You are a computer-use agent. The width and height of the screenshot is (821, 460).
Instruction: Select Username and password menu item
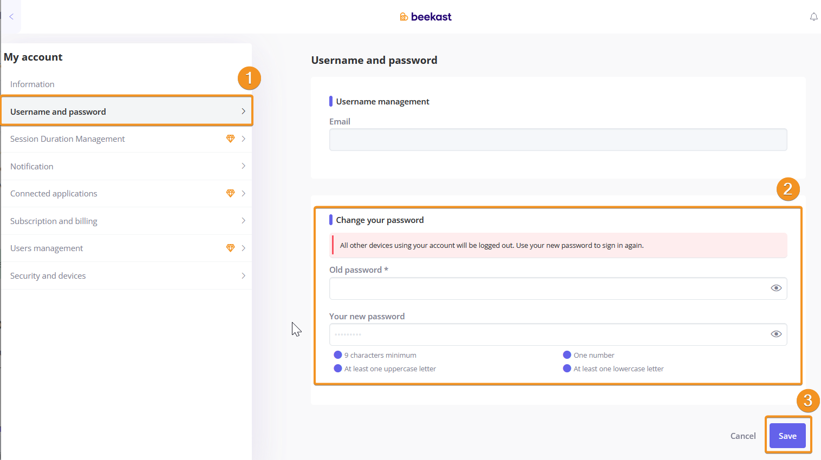(x=58, y=112)
